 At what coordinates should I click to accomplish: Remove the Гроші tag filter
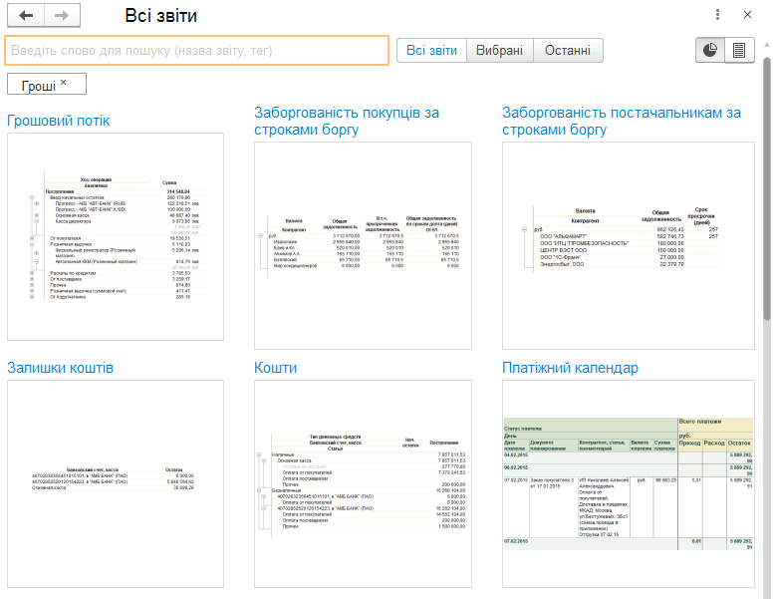pyautogui.click(x=63, y=82)
